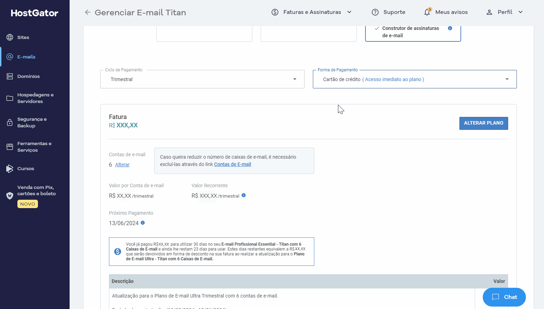The height and width of the screenshot is (309, 544).
Task: Click the Perfil user icon
Action: coord(489,12)
